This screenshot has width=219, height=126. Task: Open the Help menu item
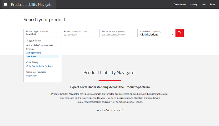tap(204, 4)
